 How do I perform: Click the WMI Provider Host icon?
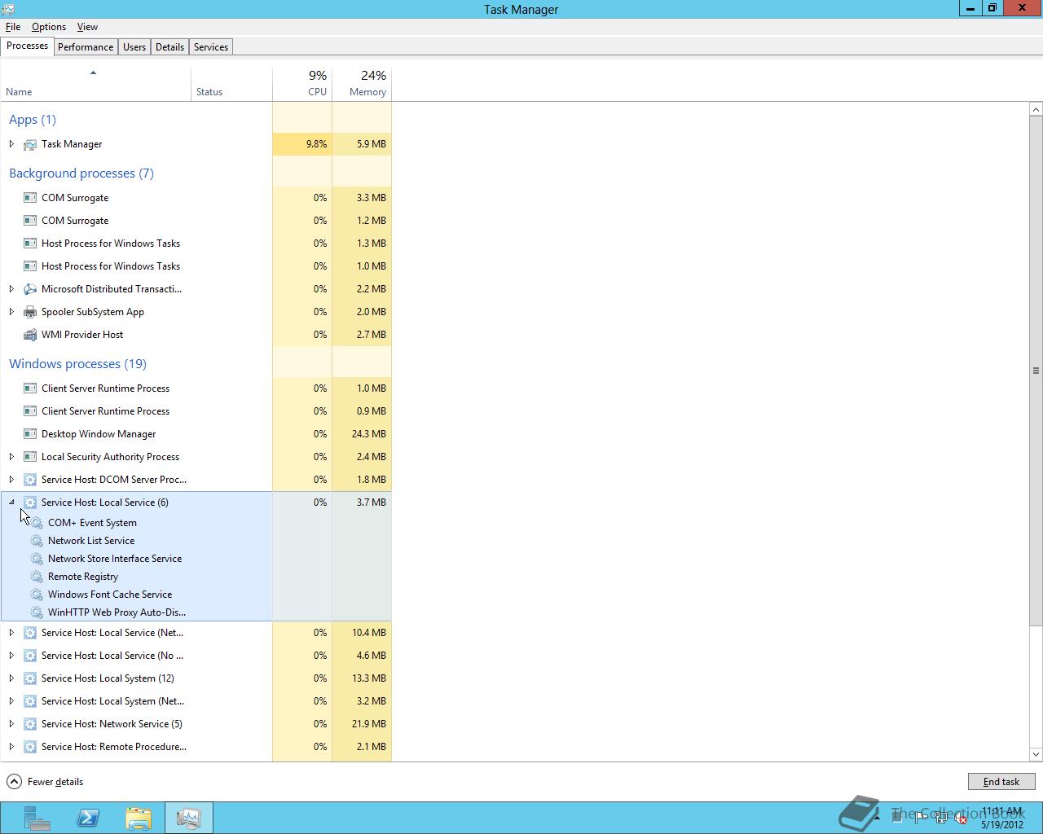pyautogui.click(x=30, y=335)
